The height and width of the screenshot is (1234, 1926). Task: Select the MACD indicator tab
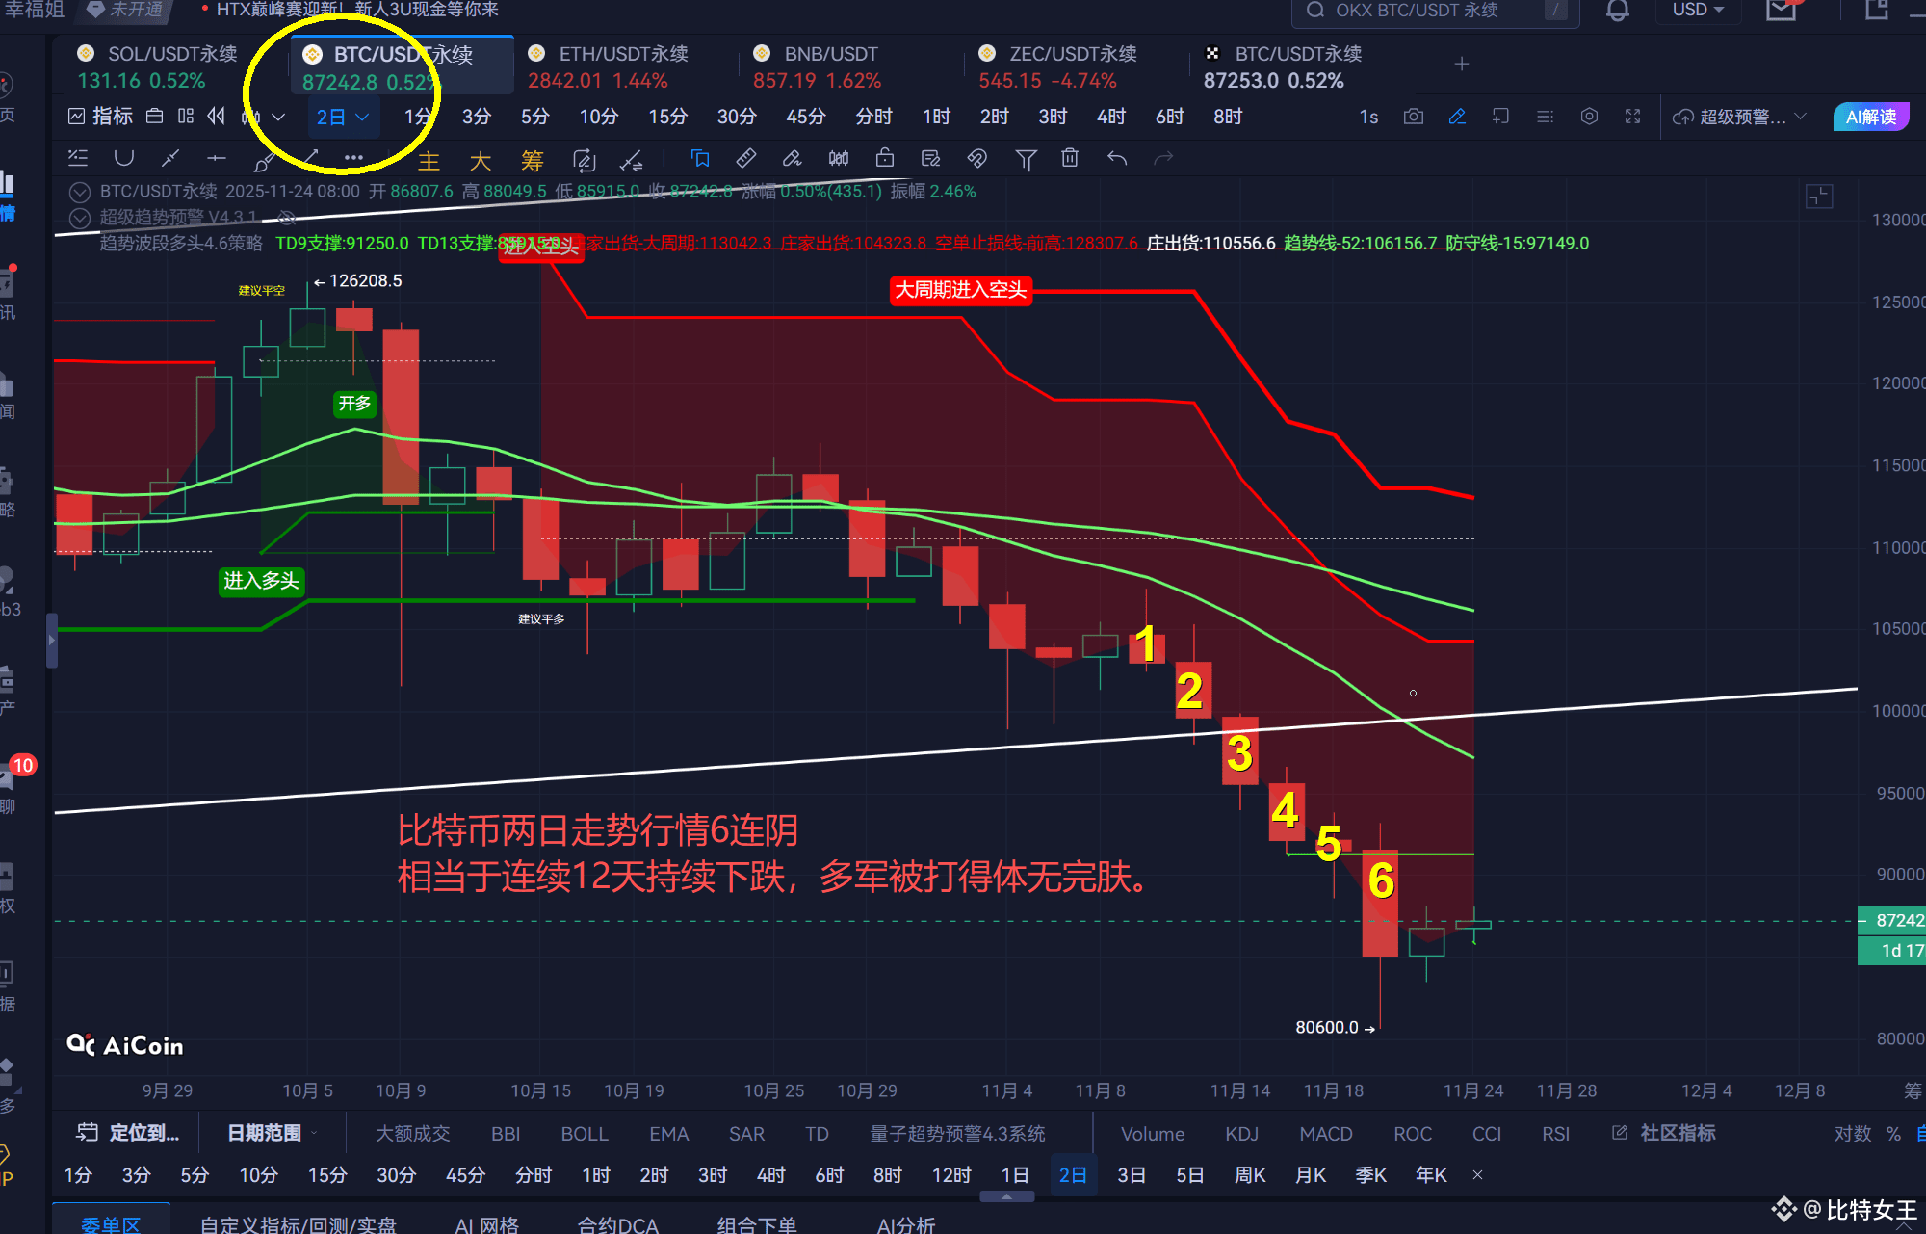pyautogui.click(x=1325, y=1134)
